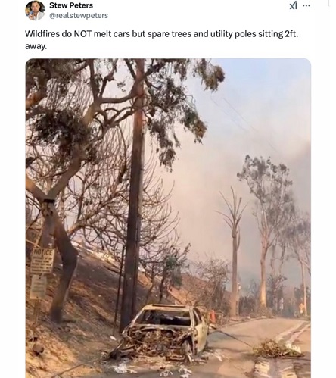The height and width of the screenshot is (378, 336).
Task: Click the tweet text about wildfires
Action: pos(161,40)
